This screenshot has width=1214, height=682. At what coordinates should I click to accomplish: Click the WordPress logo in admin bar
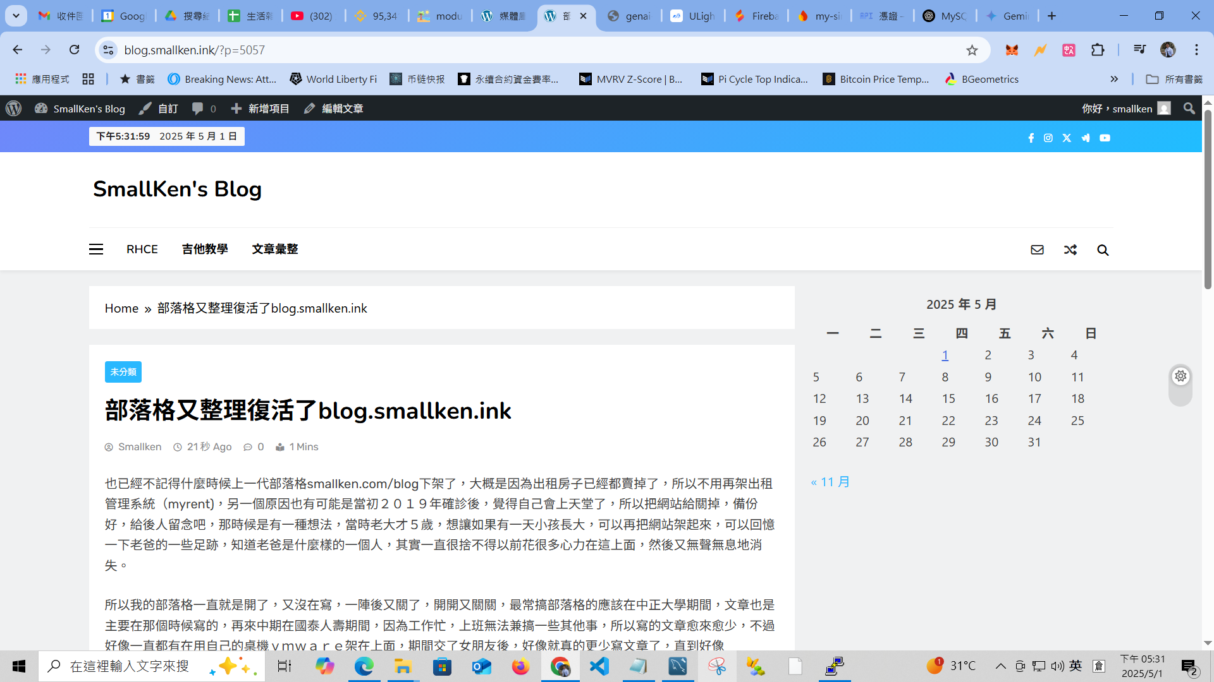14,109
